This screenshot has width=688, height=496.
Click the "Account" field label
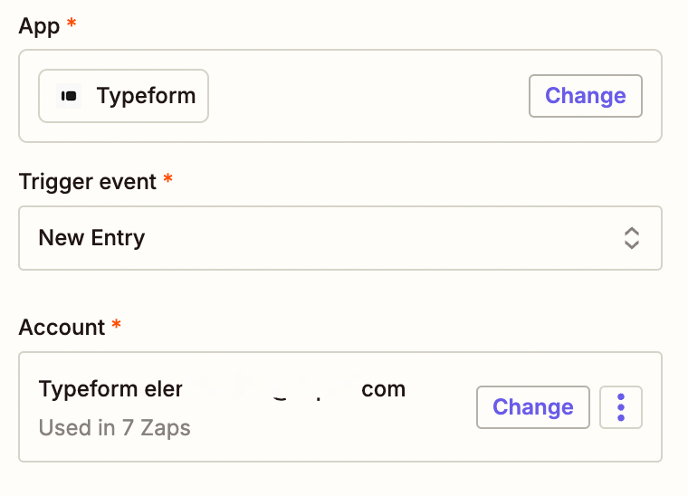[x=62, y=327]
